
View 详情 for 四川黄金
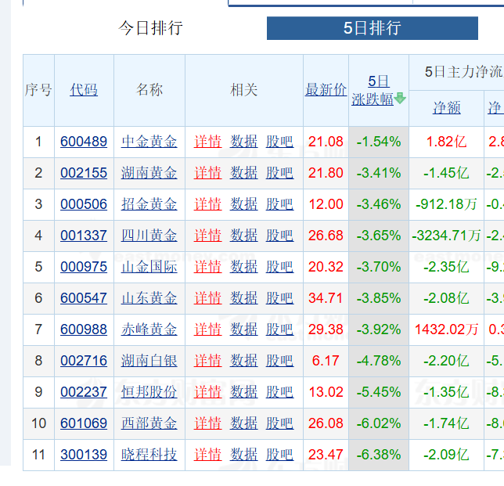click(x=207, y=236)
